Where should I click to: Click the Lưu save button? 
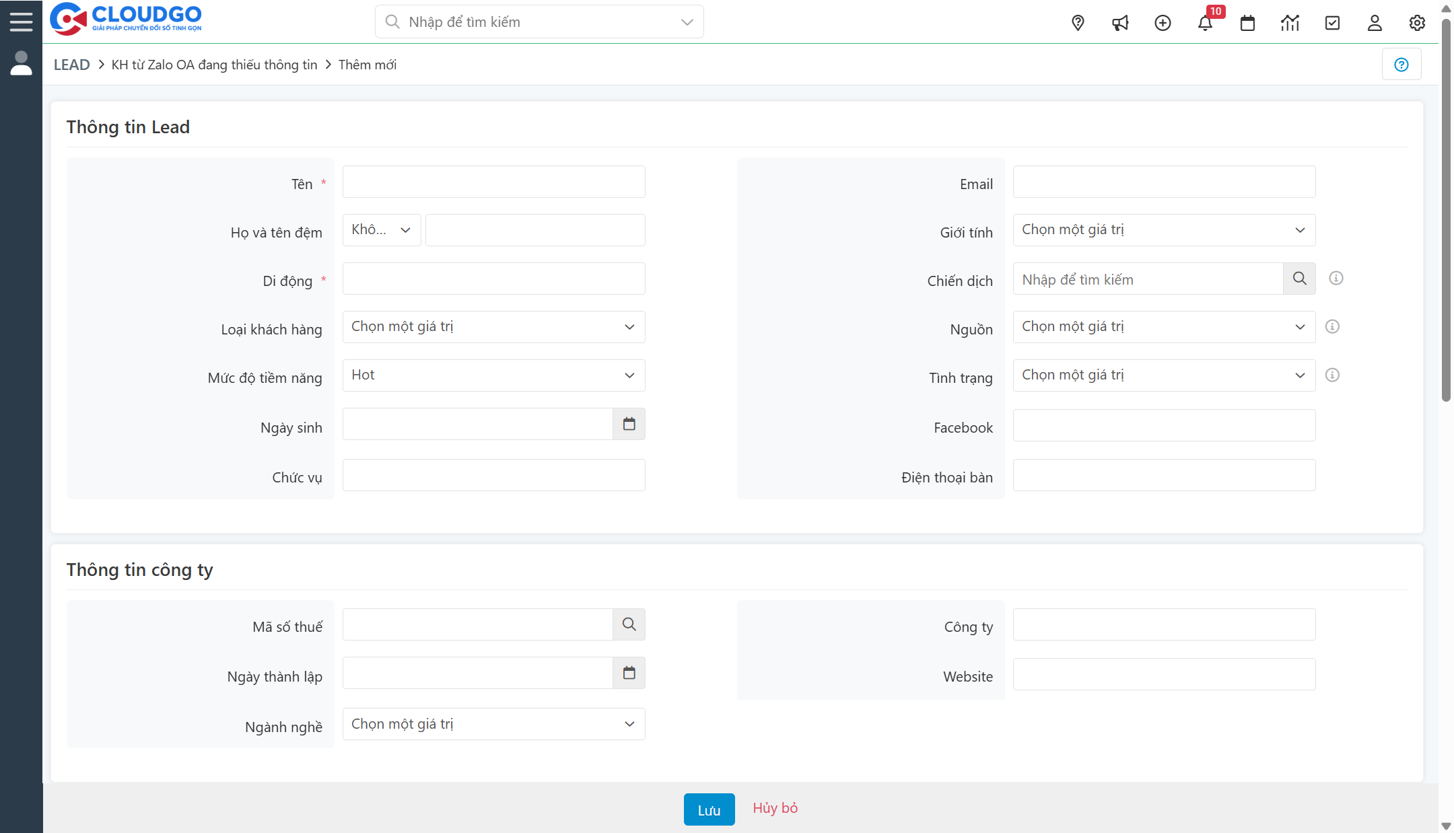(x=709, y=809)
